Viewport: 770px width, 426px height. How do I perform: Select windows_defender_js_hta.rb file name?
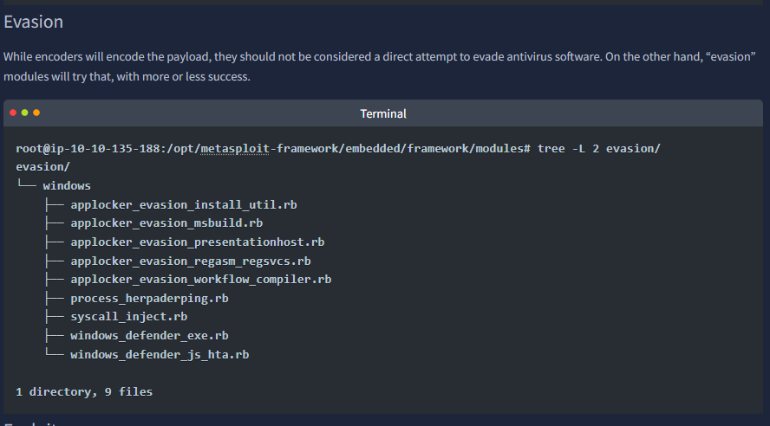(x=160, y=354)
